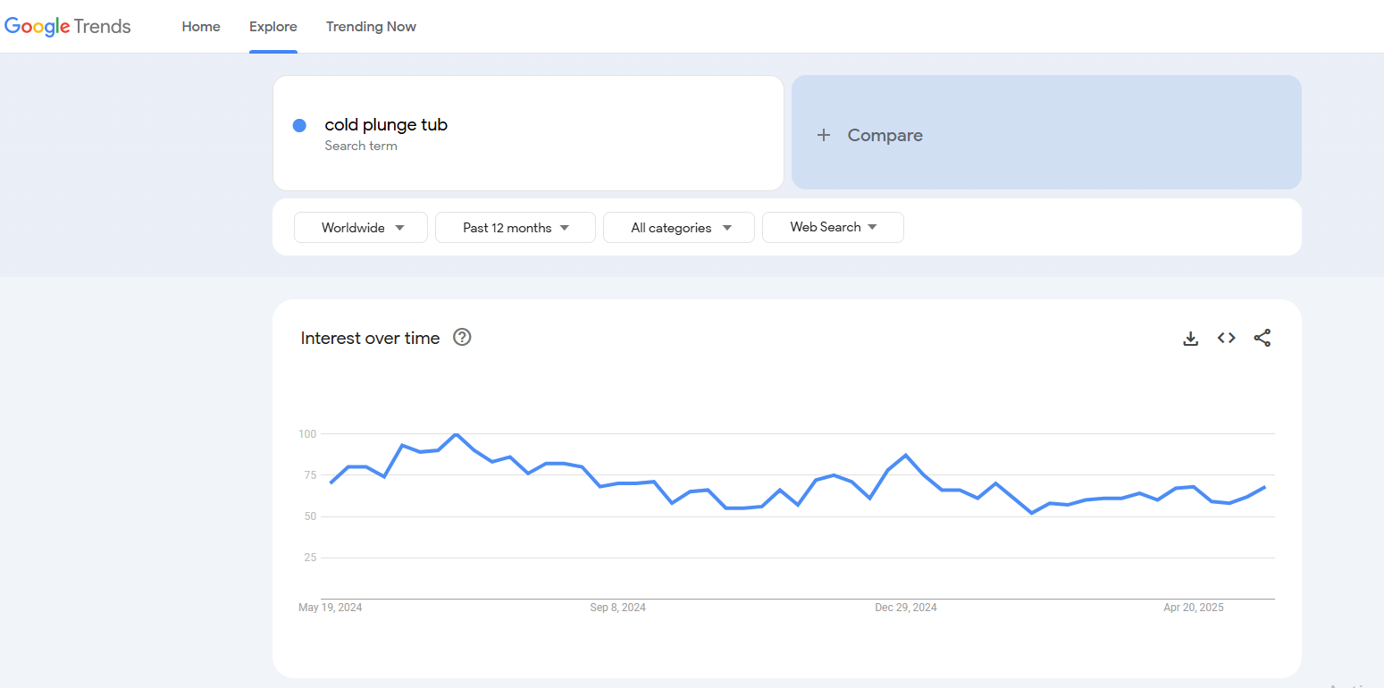Go to the Trending Now tab
Viewport: 1384px width, 688px height.
[x=371, y=27]
